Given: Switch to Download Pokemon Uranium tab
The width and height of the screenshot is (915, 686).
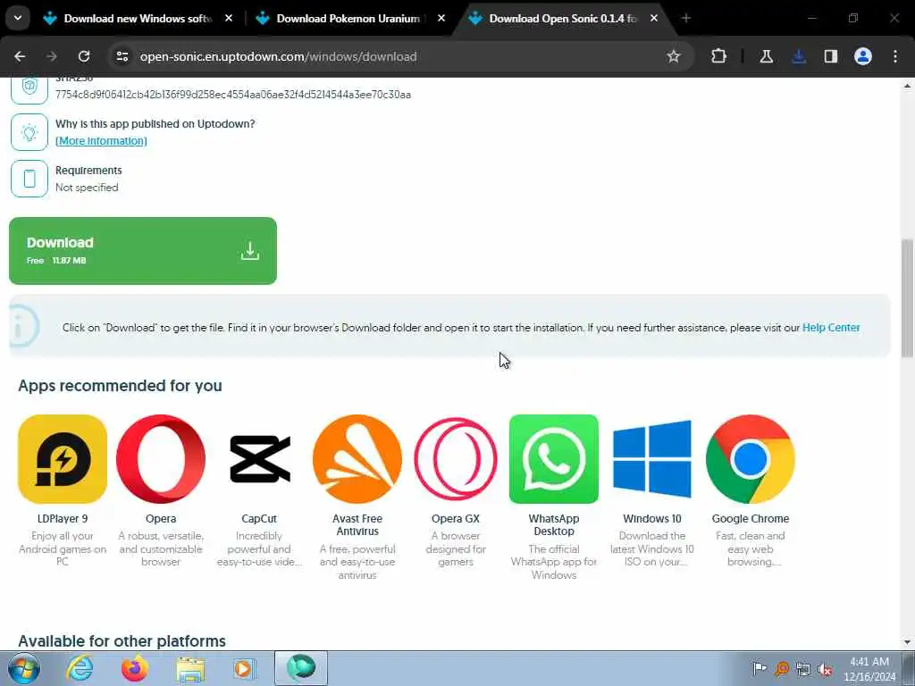Looking at the screenshot, I should point(348,19).
